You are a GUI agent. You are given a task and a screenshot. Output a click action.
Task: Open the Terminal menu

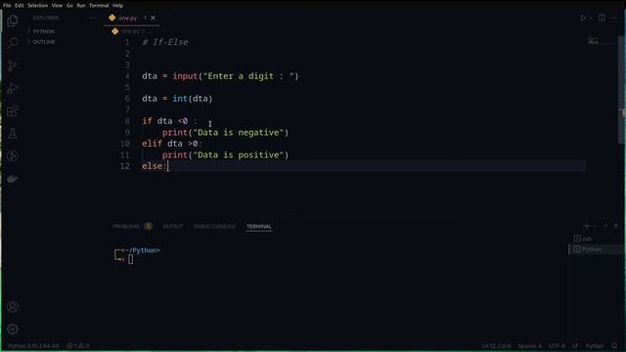pos(99,6)
